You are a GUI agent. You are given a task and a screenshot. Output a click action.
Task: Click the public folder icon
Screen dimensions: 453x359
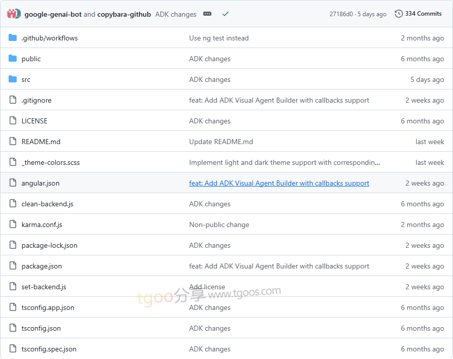(13, 59)
